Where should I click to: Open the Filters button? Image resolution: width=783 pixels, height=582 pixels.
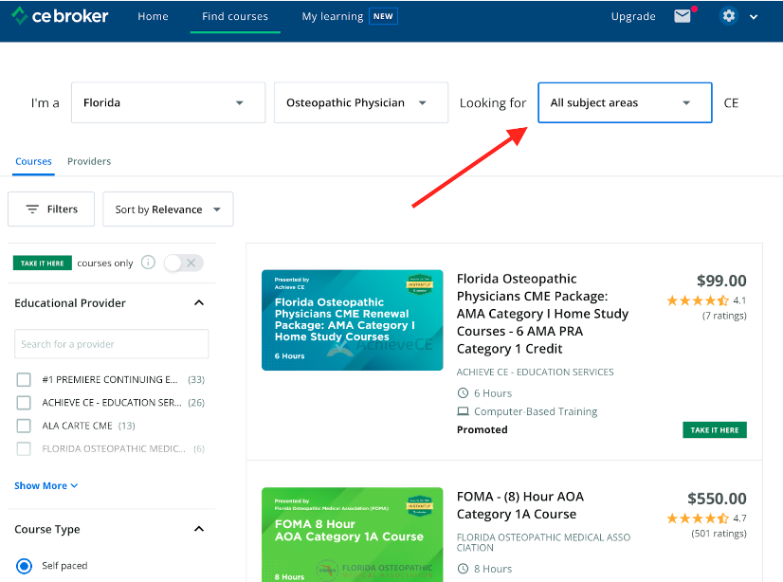51,209
